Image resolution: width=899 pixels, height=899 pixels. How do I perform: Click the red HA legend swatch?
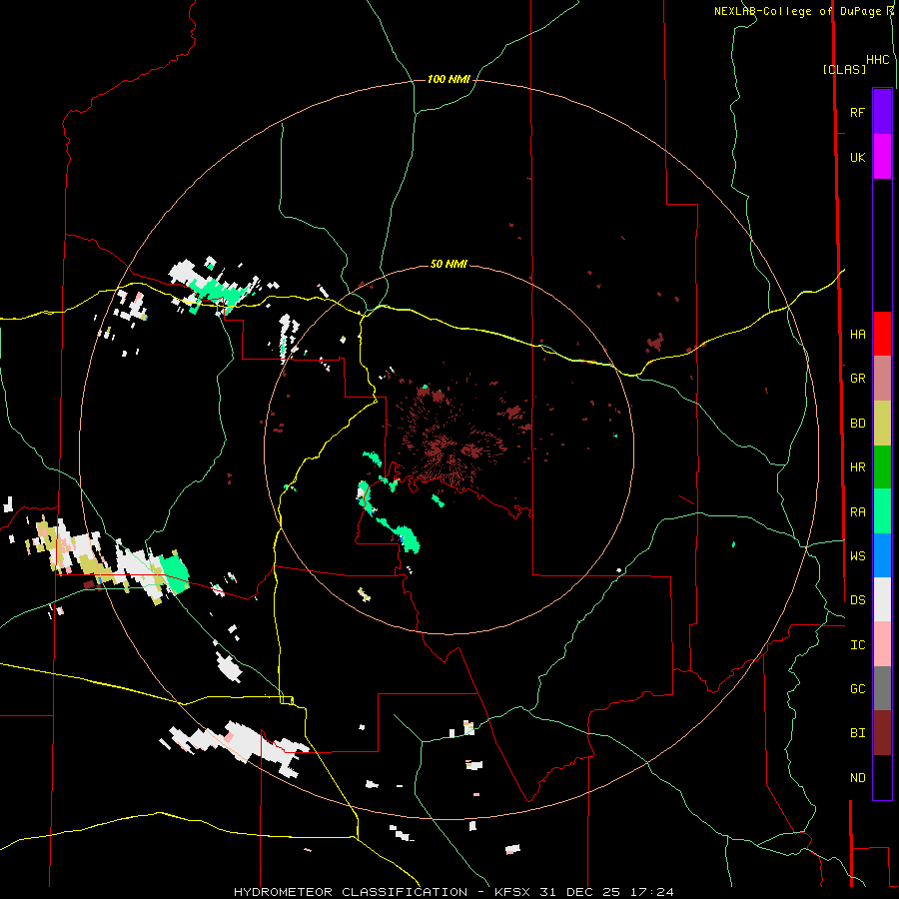coord(882,334)
